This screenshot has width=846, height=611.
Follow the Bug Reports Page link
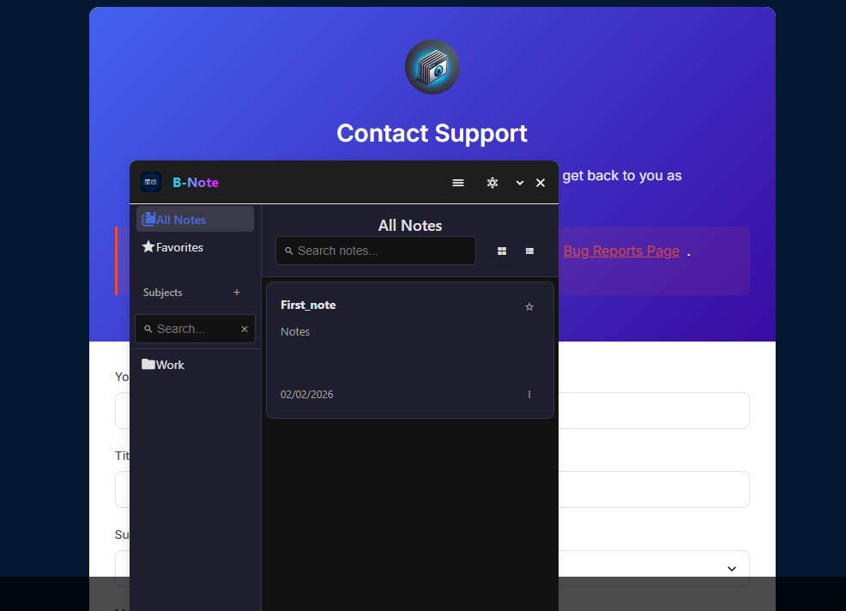[x=621, y=251]
